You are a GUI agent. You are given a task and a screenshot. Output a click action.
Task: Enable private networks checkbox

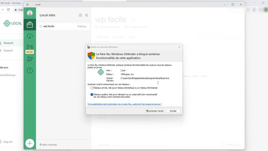tap(92, 88)
